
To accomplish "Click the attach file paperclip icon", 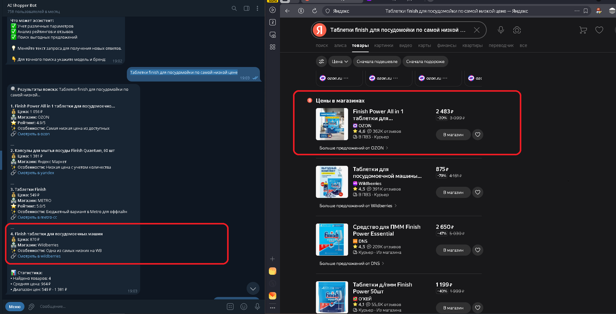I will 31,306.
